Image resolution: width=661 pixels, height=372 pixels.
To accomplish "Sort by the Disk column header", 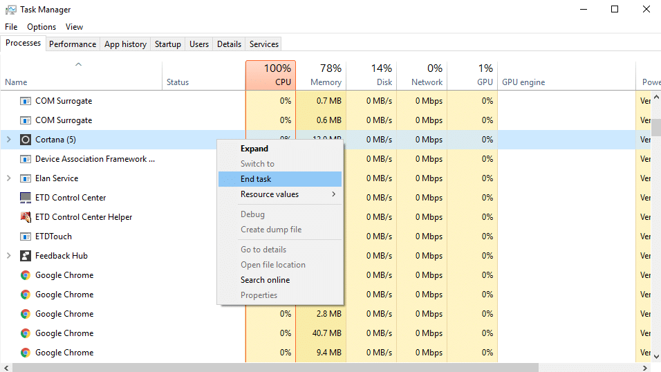I will [371, 75].
